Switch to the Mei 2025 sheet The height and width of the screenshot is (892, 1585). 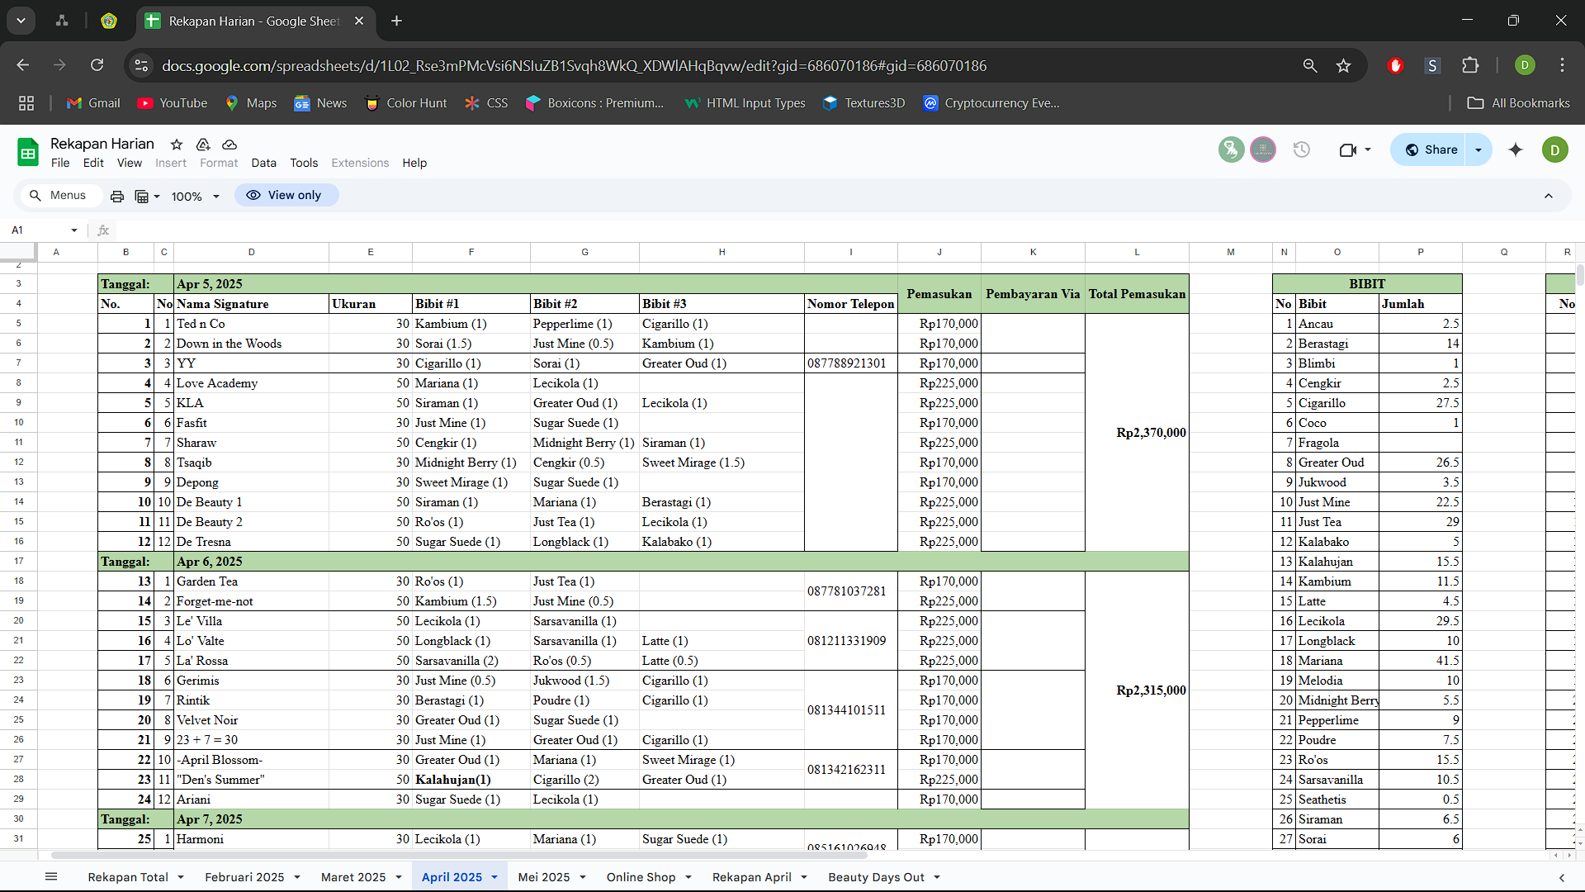click(x=543, y=877)
